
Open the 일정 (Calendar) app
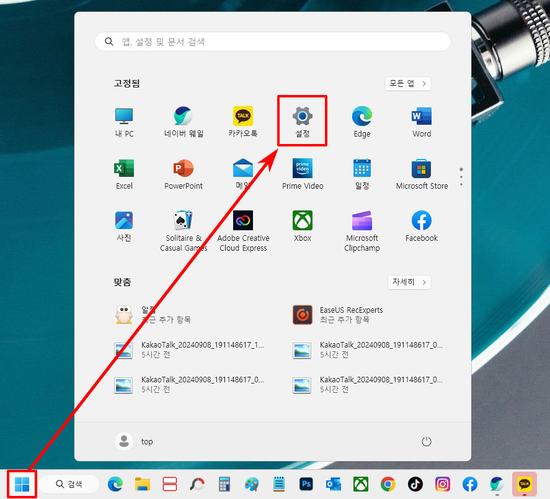[x=362, y=174]
